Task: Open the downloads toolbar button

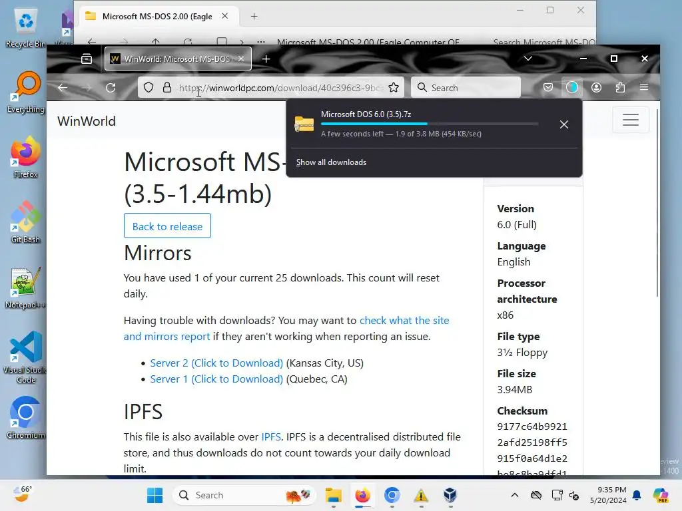Action: pyautogui.click(x=572, y=88)
